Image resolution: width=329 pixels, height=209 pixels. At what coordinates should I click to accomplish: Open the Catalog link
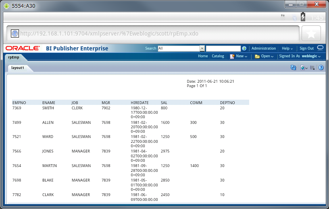coord(218,56)
